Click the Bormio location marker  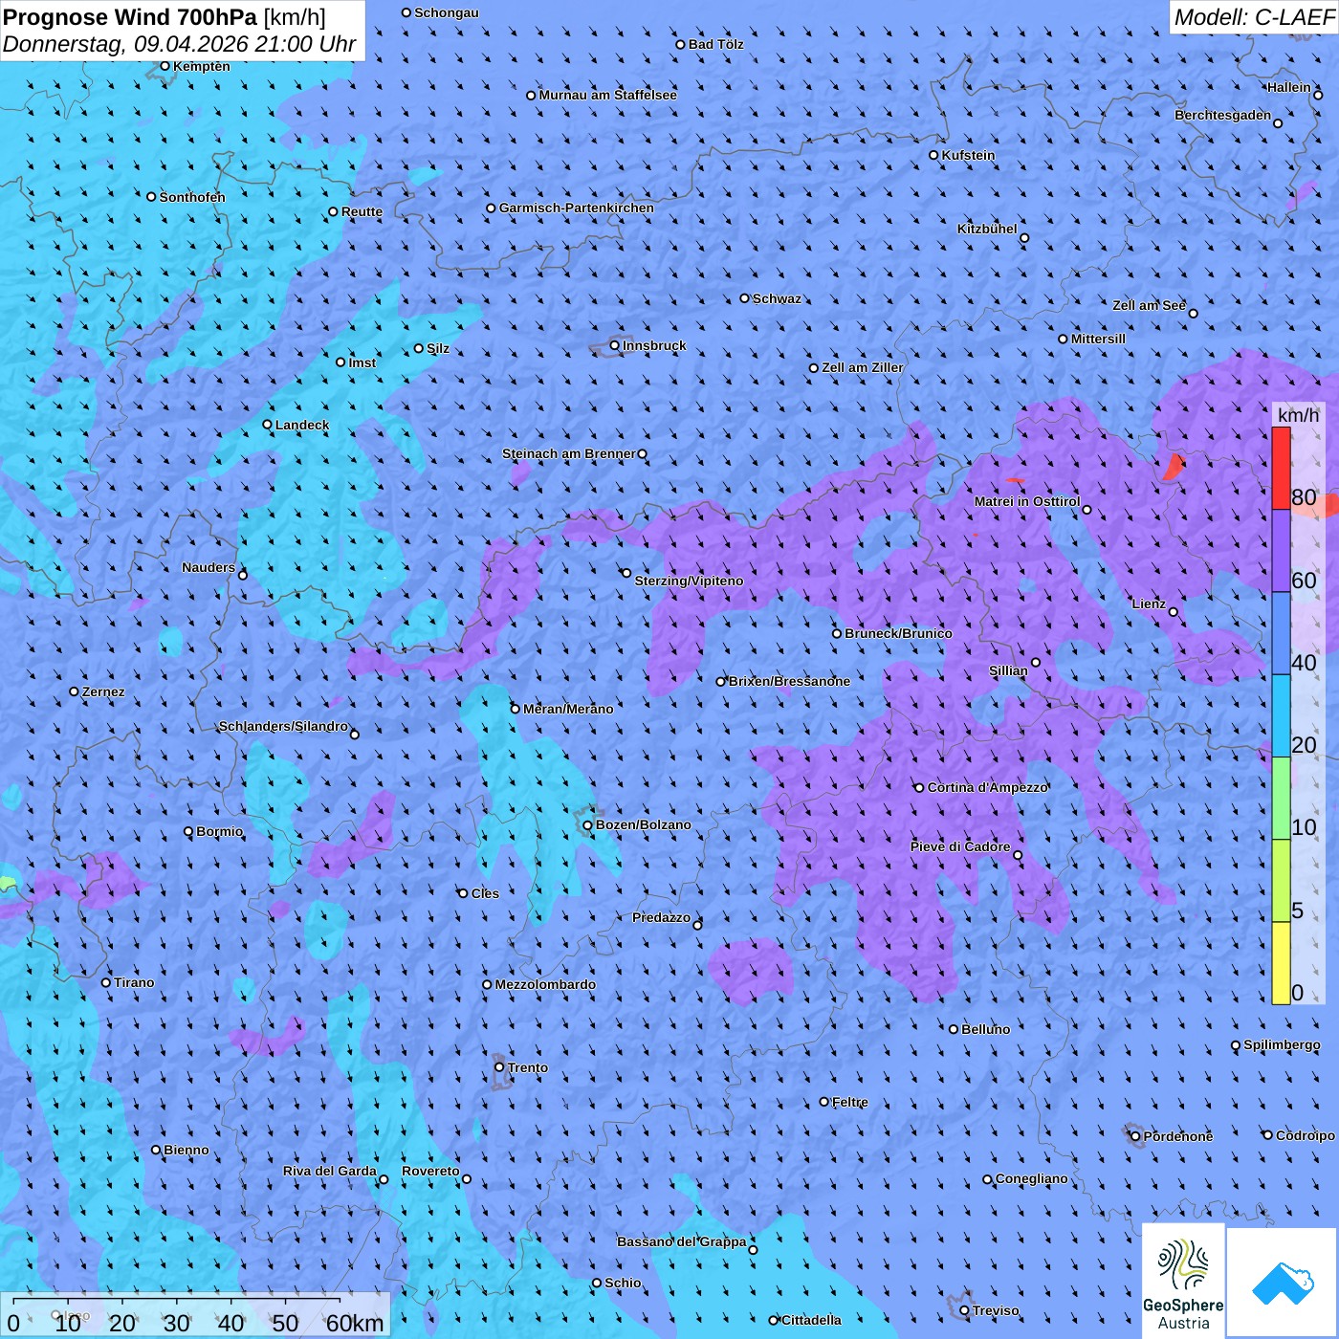click(x=188, y=831)
